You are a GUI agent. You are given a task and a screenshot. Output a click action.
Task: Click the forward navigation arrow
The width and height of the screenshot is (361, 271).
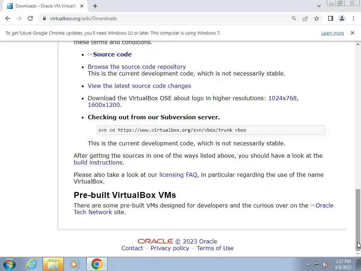coord(19,18)
